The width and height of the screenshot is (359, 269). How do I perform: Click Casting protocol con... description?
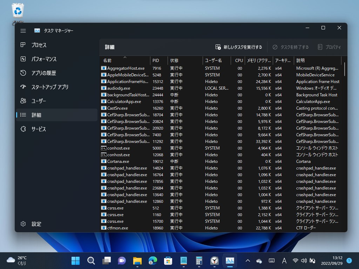pos(317,108)
